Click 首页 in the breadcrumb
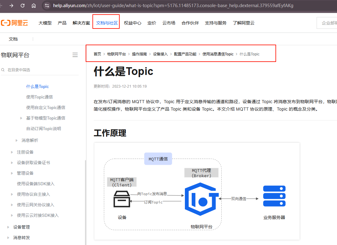The width and height of the screenshot is (337, 245). 97,54
